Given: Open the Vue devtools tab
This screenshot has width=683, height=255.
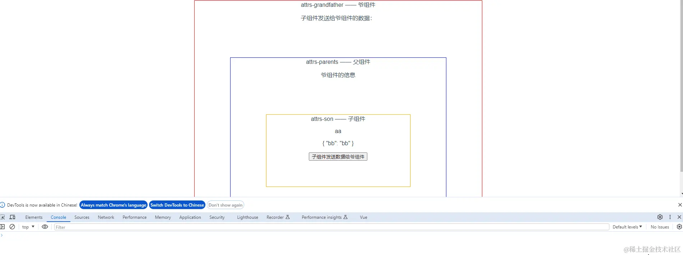Looking at the screenshot, I should (x=363, y=217).
